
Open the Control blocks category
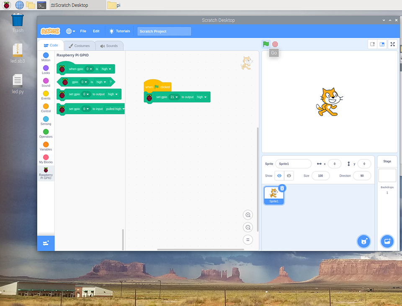(x=46, y=108)
